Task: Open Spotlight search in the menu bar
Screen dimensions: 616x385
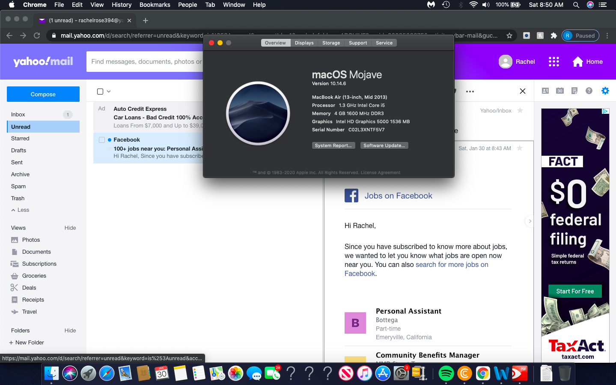Action: point(576,5)
